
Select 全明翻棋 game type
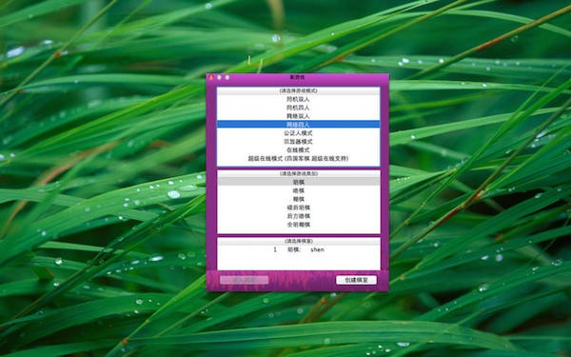click(x=298, y=225)
